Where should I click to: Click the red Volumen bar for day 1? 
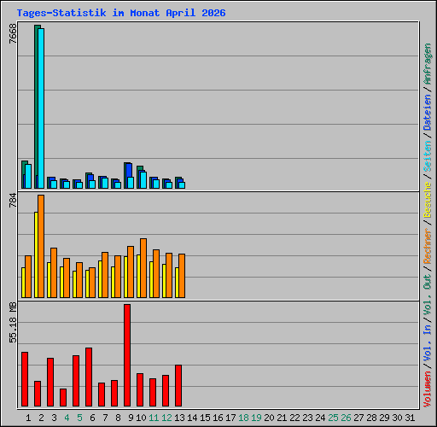click(25, 379)
